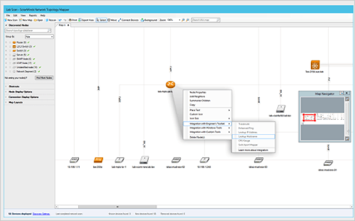This screenshot has width=355, height=221.
Task: Click the Export Visio toolbar icon
Action: (x=86, y=20)
